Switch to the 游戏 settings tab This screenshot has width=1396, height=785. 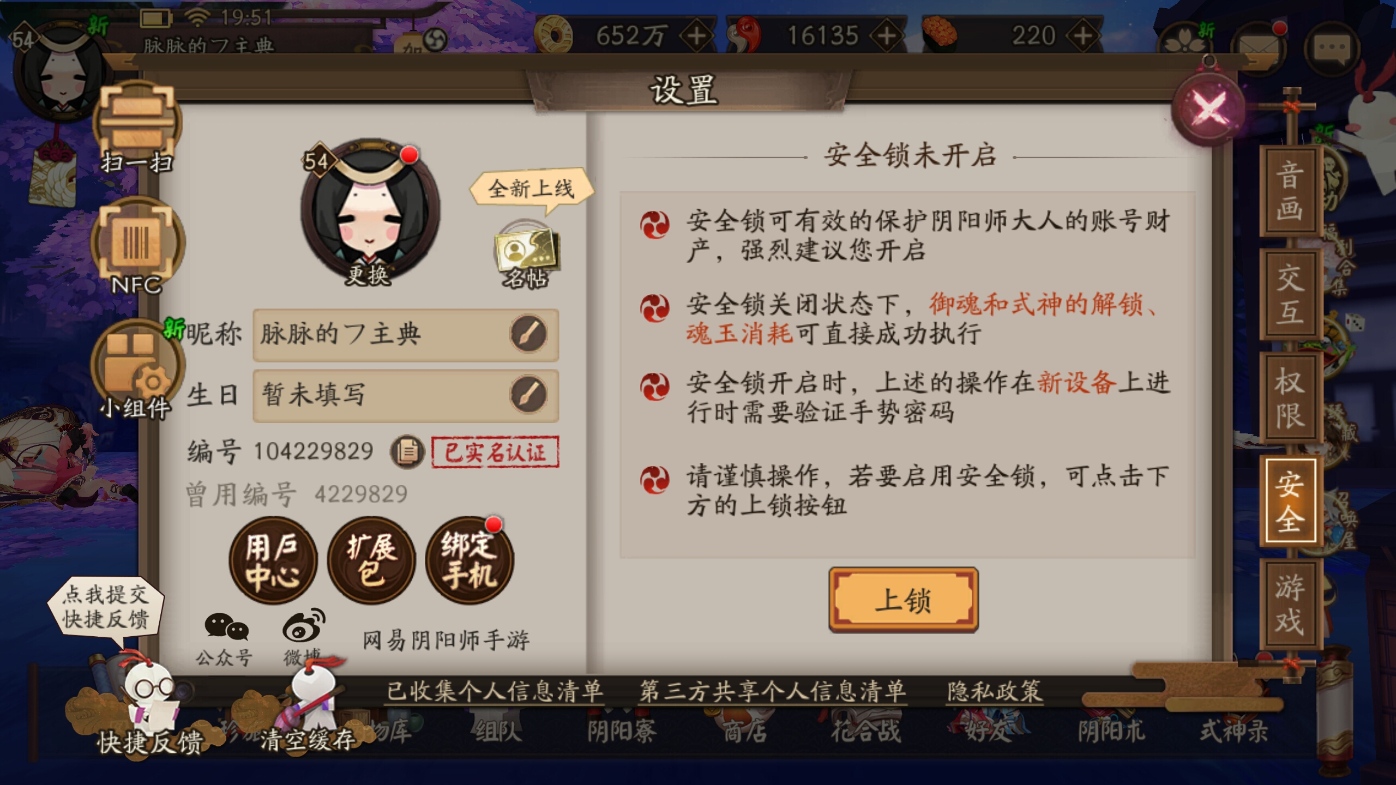1290,604
